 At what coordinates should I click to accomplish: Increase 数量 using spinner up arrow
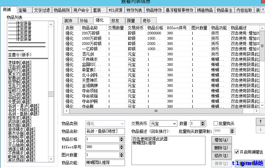tap(203, 122)
